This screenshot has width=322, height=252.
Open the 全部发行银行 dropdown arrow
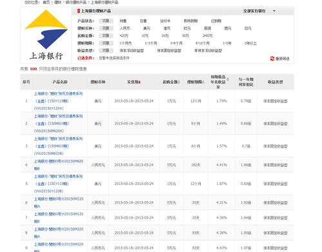[274, 11]
